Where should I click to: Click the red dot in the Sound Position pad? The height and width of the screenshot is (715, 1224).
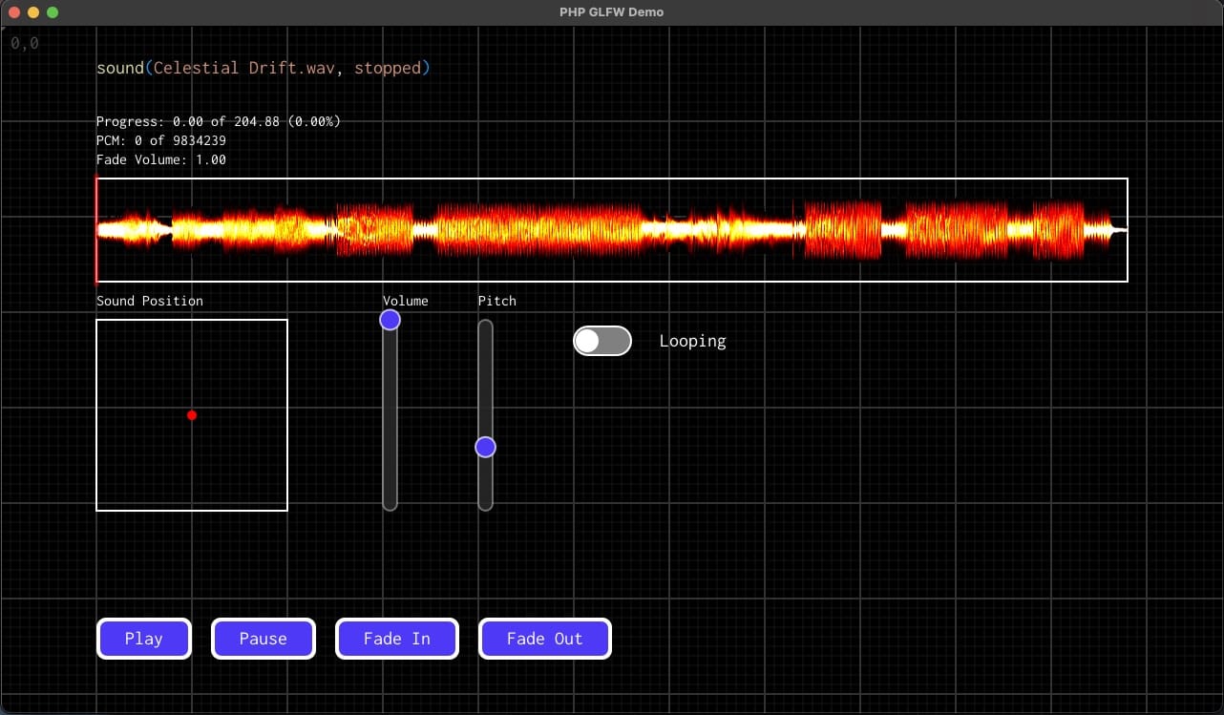coord(192,415)
